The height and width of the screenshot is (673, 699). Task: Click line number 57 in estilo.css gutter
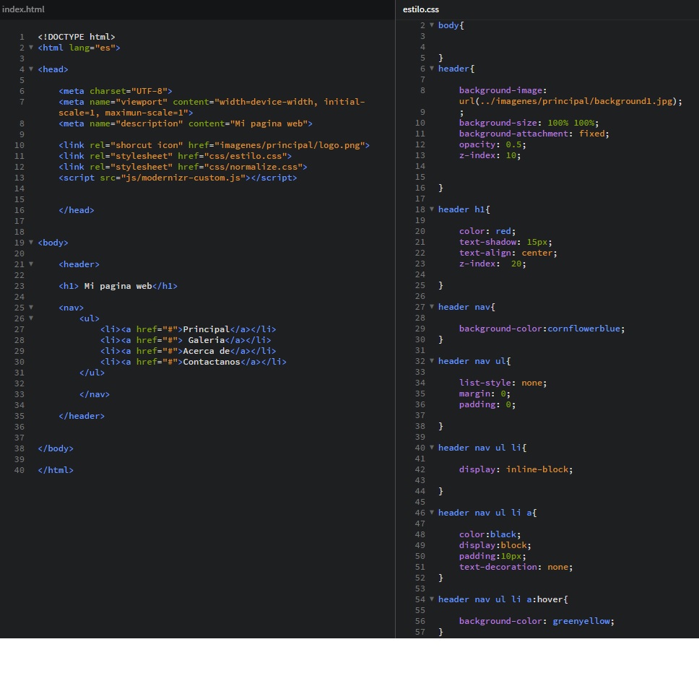pos(420,632)
